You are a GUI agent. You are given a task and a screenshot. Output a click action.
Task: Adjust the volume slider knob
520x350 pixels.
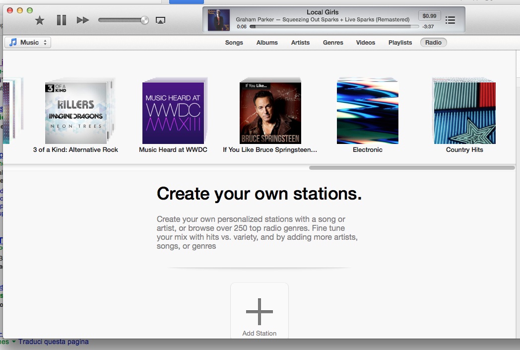[x=144, y=20]
